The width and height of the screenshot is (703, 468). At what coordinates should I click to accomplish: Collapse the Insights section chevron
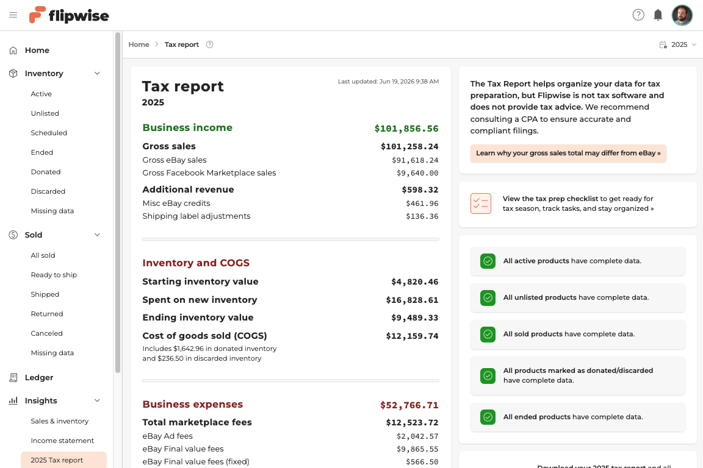[97, 401]
